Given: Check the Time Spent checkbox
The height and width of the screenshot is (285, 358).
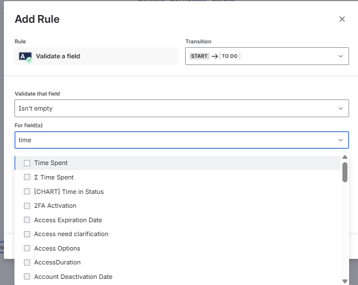Looking at the screenshot, I should tap(27, 163).
